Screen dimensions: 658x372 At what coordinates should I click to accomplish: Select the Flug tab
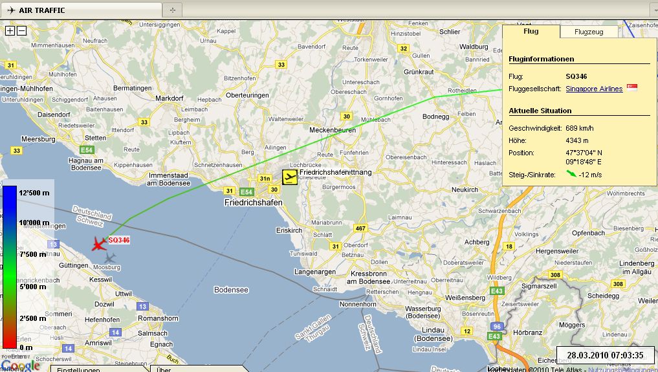pyautogui.click(x=531, y=31)
